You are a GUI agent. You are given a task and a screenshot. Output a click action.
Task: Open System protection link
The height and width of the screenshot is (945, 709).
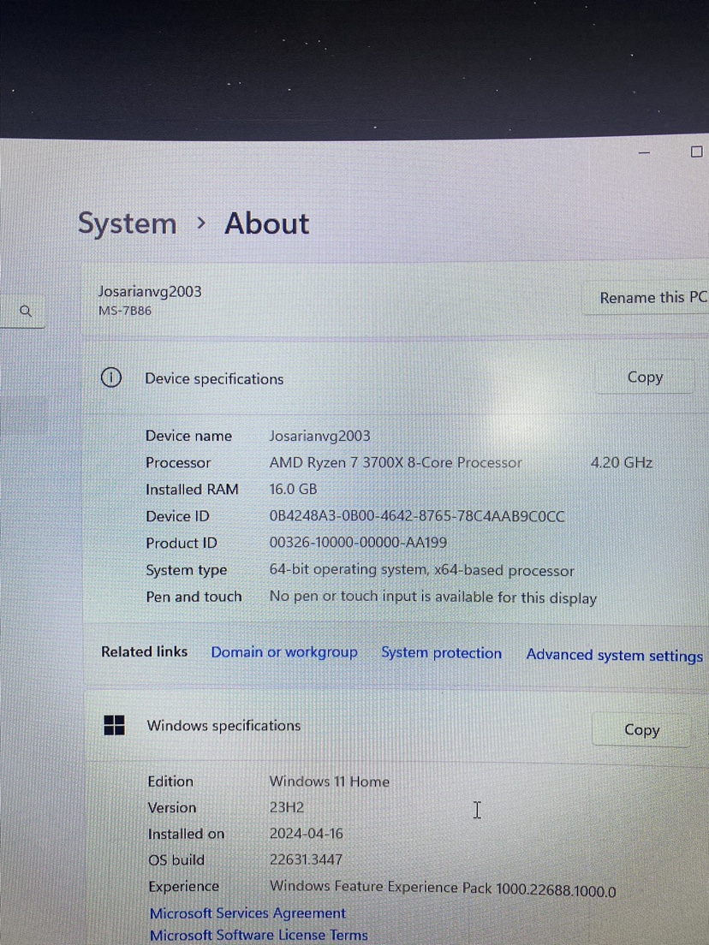coord(441,653)
